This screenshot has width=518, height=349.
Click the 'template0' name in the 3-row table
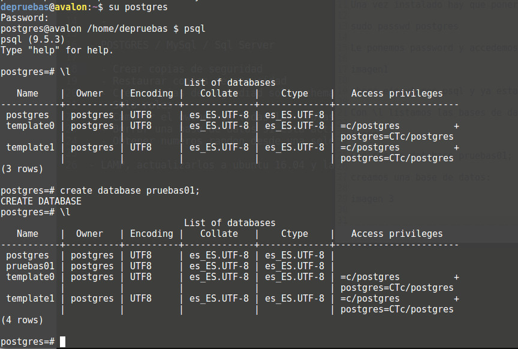30,126
